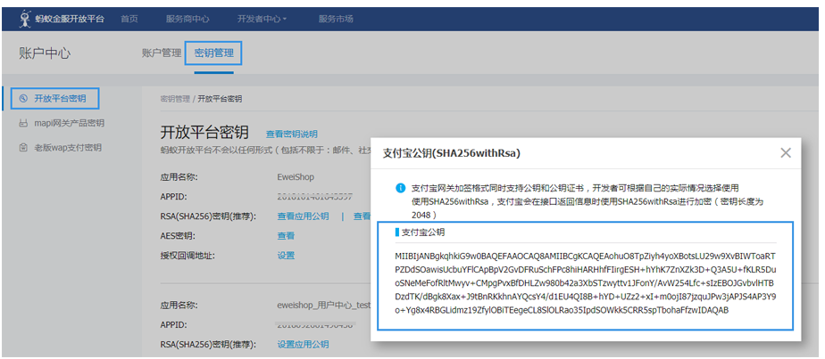This screenshot has width=825, height=359.
Task: Click the blue info icon in dialog
Action: click(402, 187)
